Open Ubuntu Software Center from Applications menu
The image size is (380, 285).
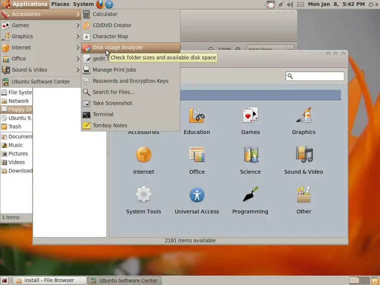[40, 82]
